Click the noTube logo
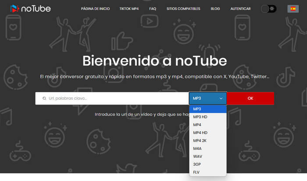Image resolution: width=307 pixels, height=181 pixels. (31, 9)
